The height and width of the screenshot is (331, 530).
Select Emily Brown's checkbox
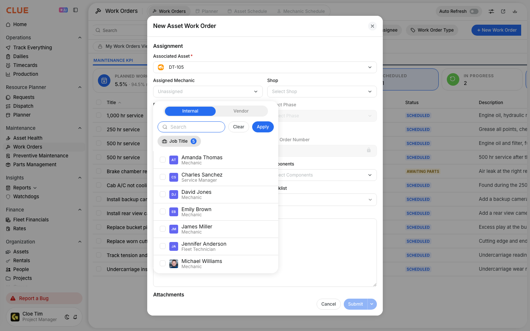163,211
